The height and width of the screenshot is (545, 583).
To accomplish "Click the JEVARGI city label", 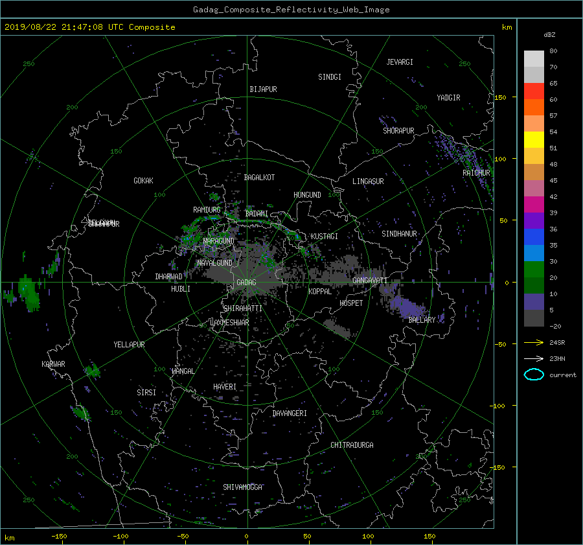I will pos(400,62).
